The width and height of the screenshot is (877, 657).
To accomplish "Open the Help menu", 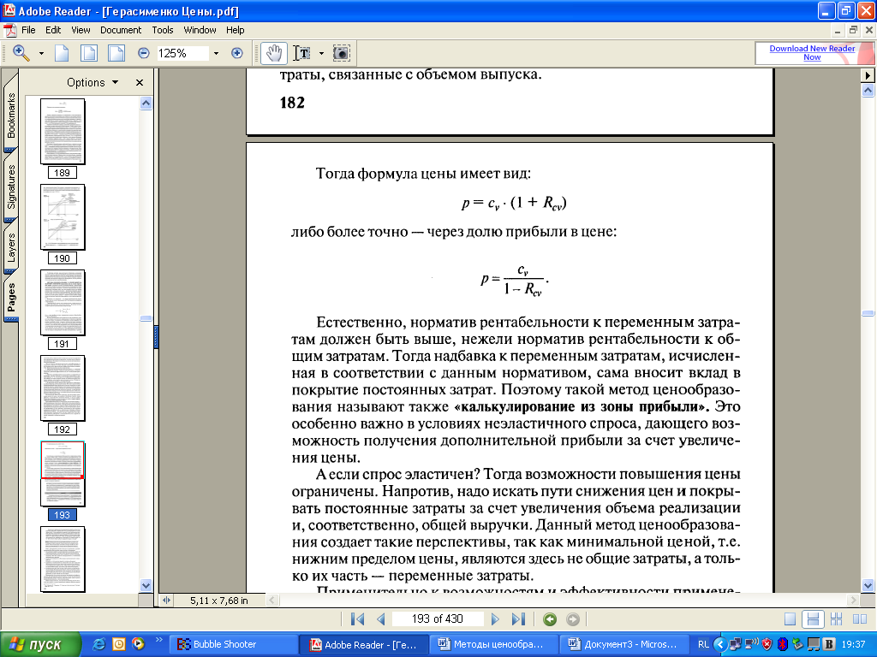I will [235, 30].
